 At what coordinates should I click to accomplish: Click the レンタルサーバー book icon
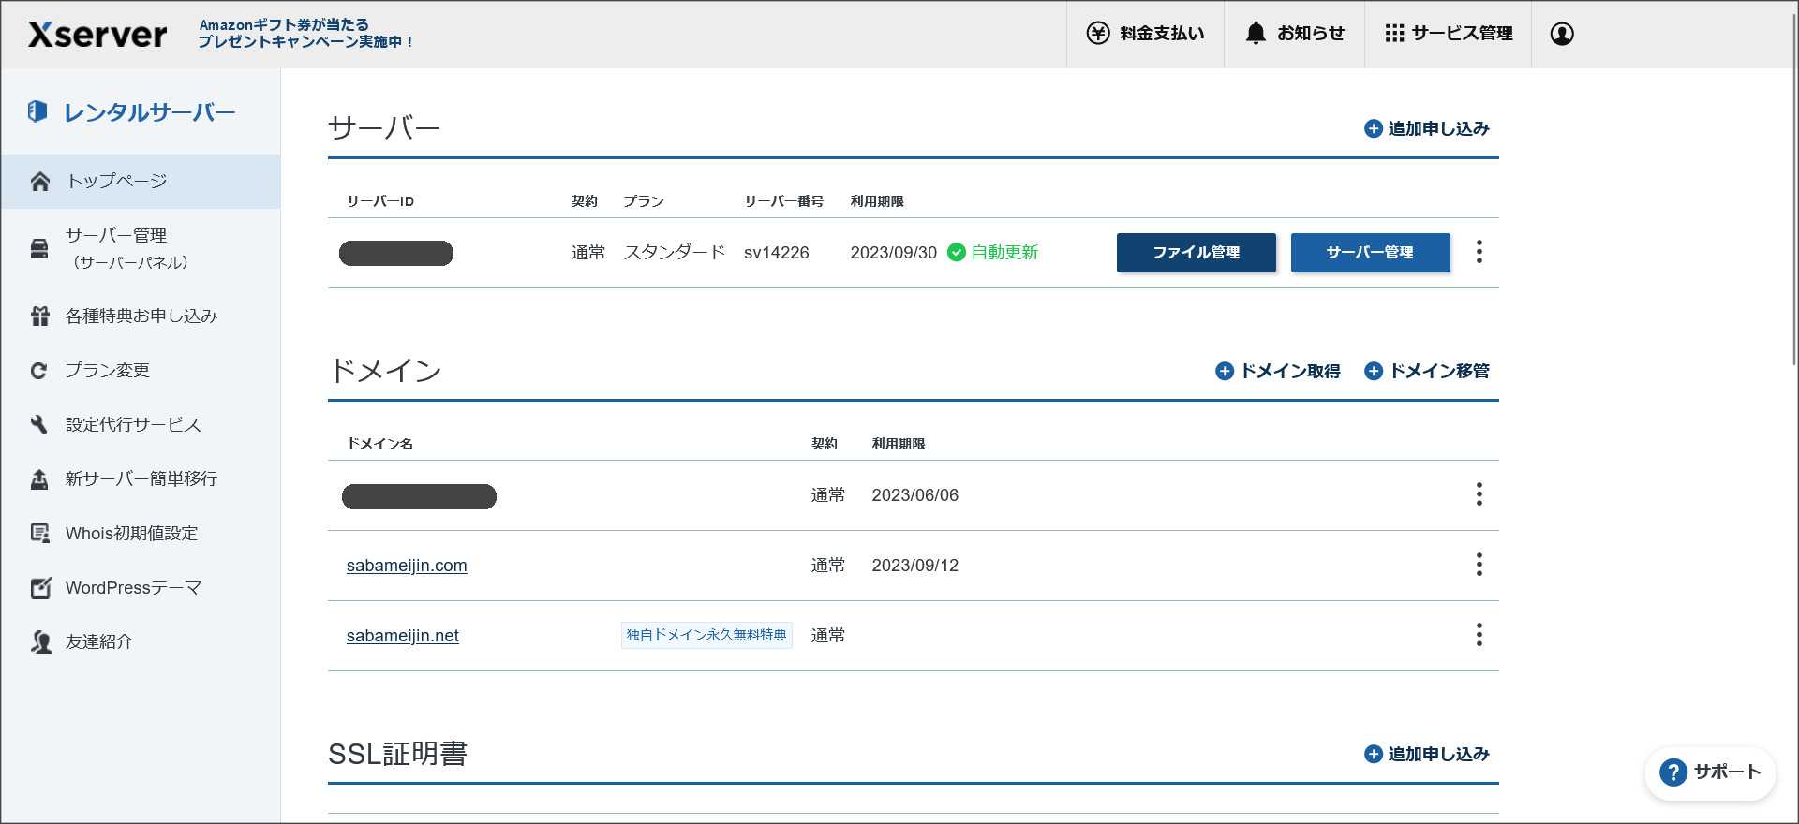[x=37, y=111]
